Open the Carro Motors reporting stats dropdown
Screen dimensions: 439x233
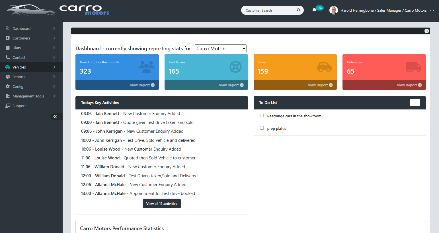coord(221,48)
